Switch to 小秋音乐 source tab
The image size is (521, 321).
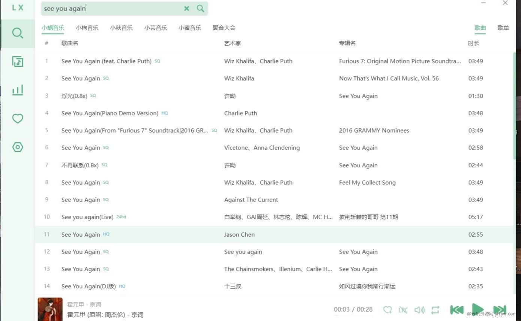(121, 28)
